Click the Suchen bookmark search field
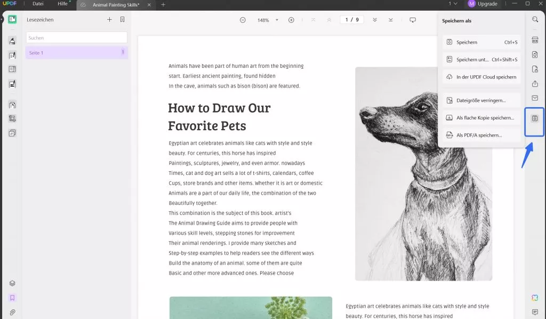This screenshot has width=546, height=319. (x=77, y=38)
